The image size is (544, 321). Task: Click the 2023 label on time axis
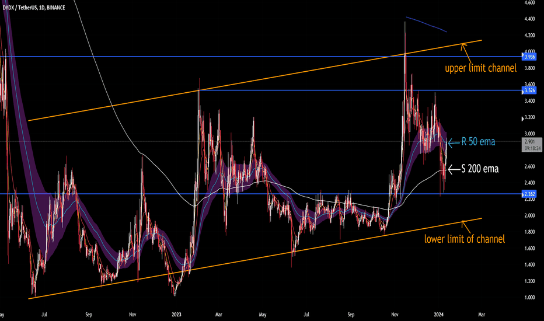coord(176,315)
